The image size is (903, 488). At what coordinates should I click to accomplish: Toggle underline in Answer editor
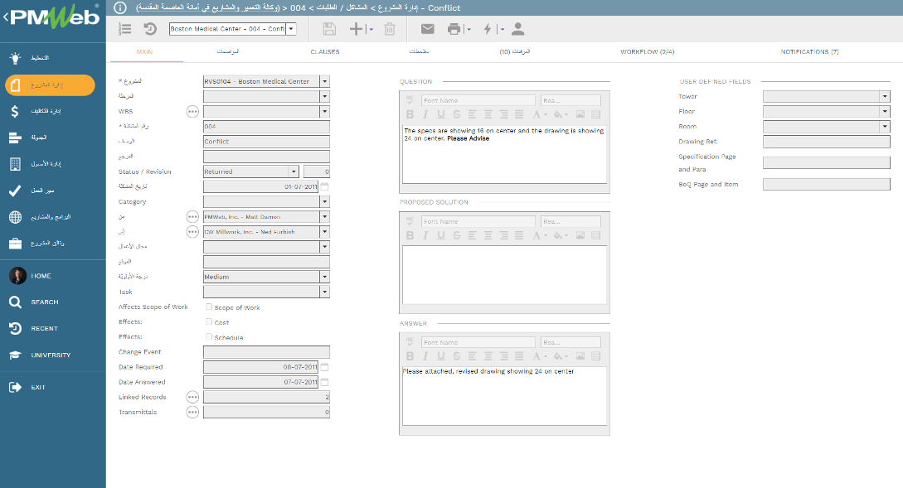click(440, 356)
